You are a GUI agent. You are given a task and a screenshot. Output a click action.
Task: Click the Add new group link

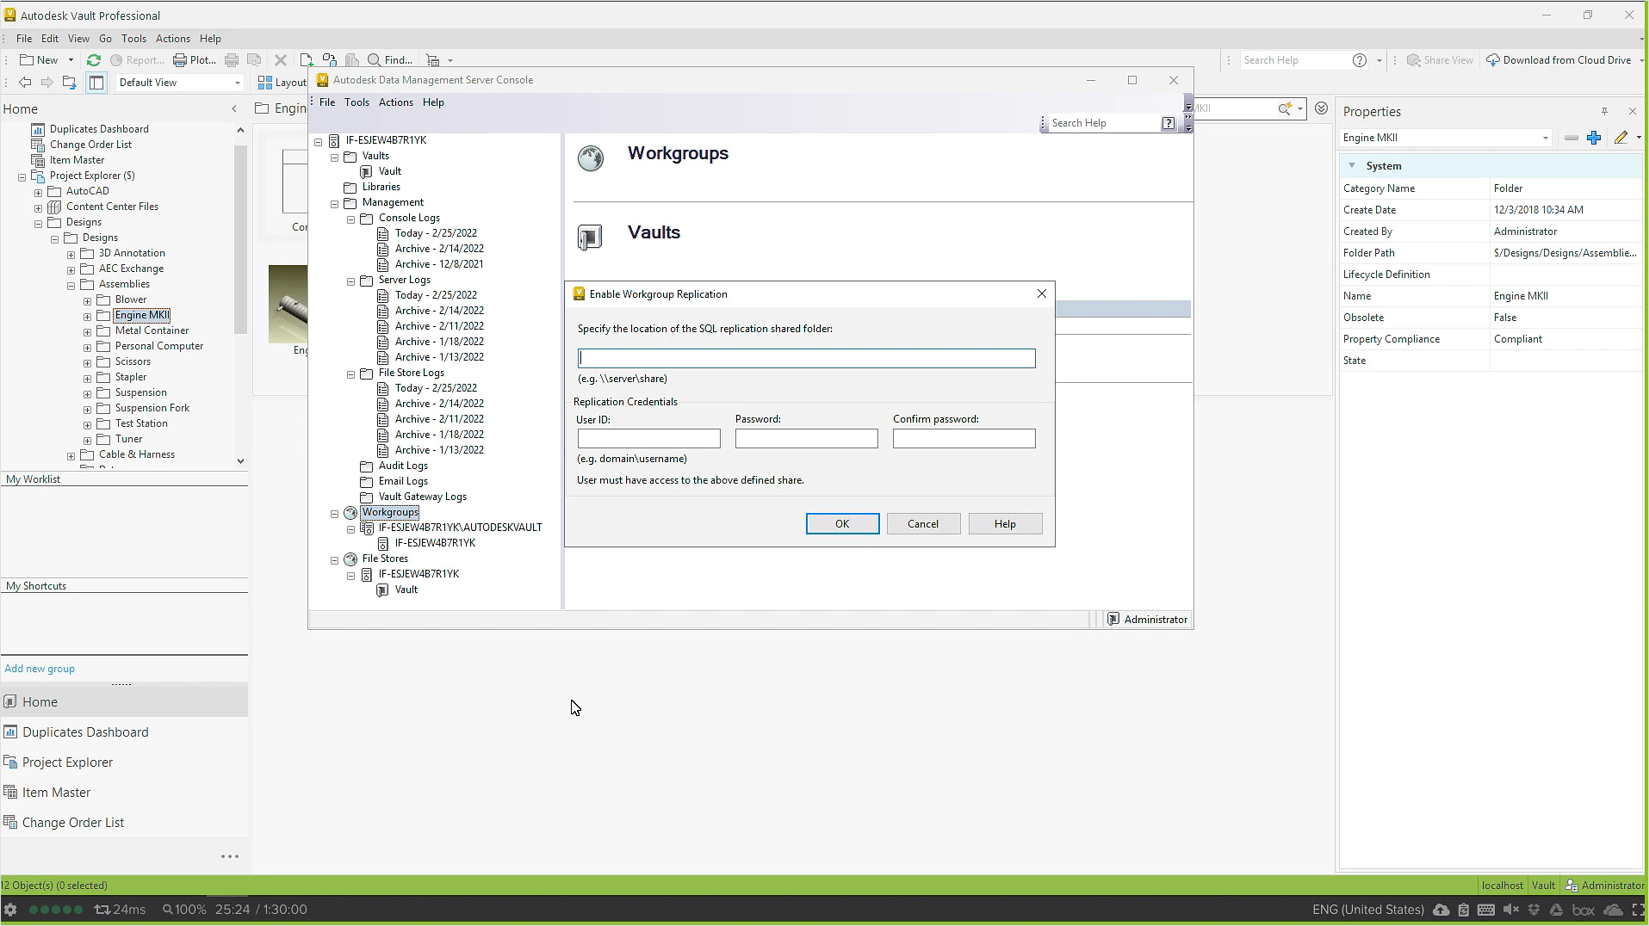(x=40, y=669)
